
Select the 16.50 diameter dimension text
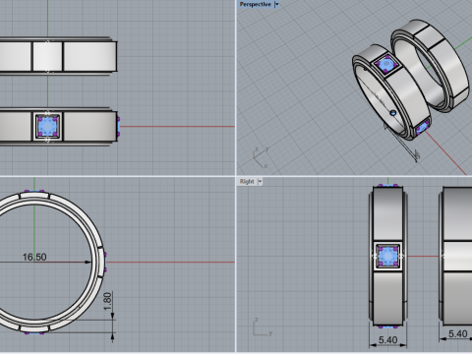(x=34, y=257)
